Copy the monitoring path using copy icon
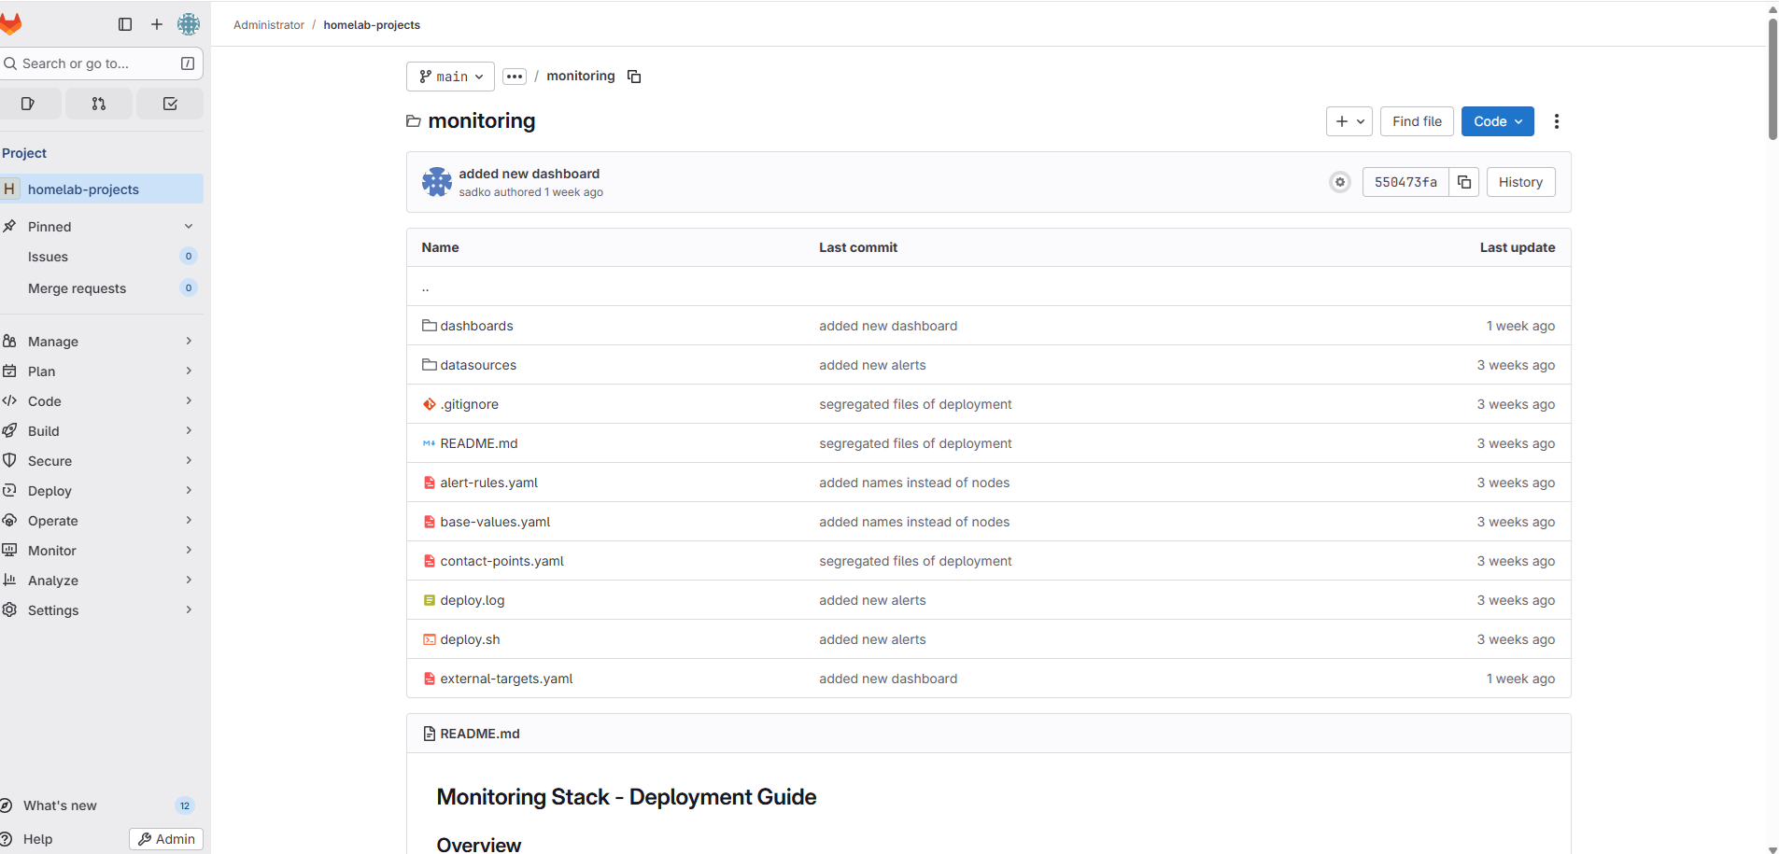This screenshot has height=854, width=1779. tap(634, 76)
